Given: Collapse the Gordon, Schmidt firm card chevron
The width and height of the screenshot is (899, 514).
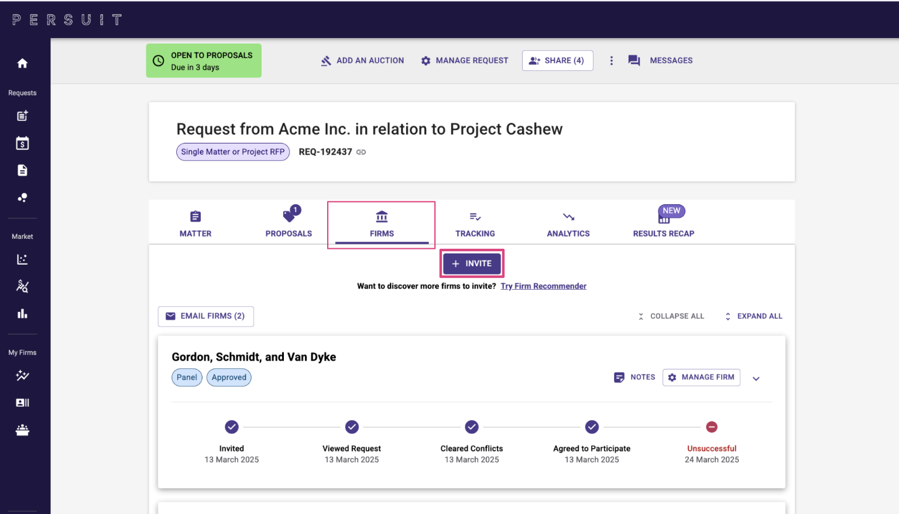Looking at the screenshot, I should point(756,379).
